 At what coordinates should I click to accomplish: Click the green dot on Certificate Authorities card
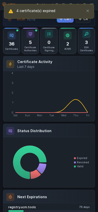[36, 30]
